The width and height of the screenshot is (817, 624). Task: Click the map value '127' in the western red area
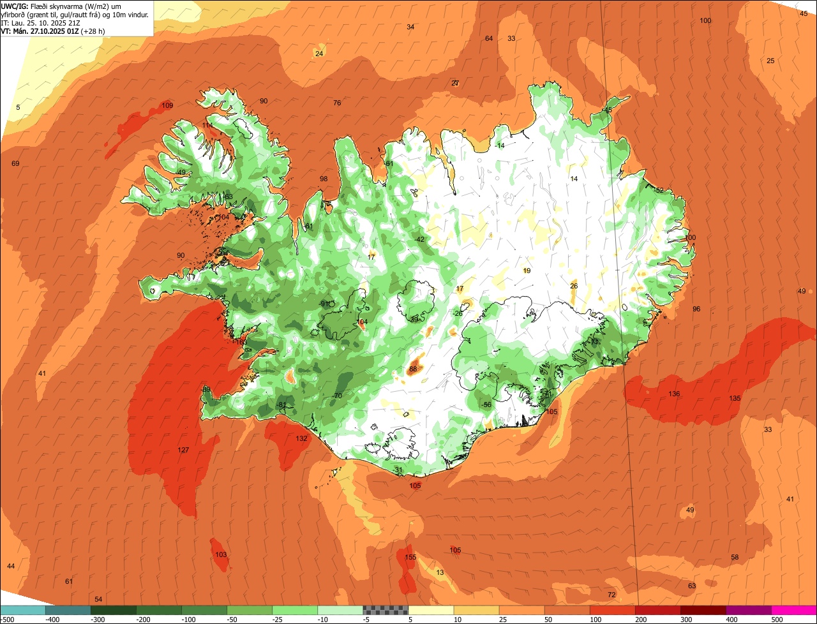click(183, 450)
